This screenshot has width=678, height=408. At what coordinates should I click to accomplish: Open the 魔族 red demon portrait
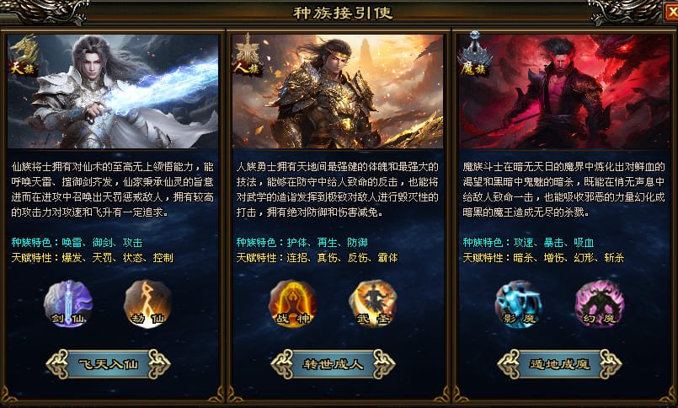coord(564,91)
